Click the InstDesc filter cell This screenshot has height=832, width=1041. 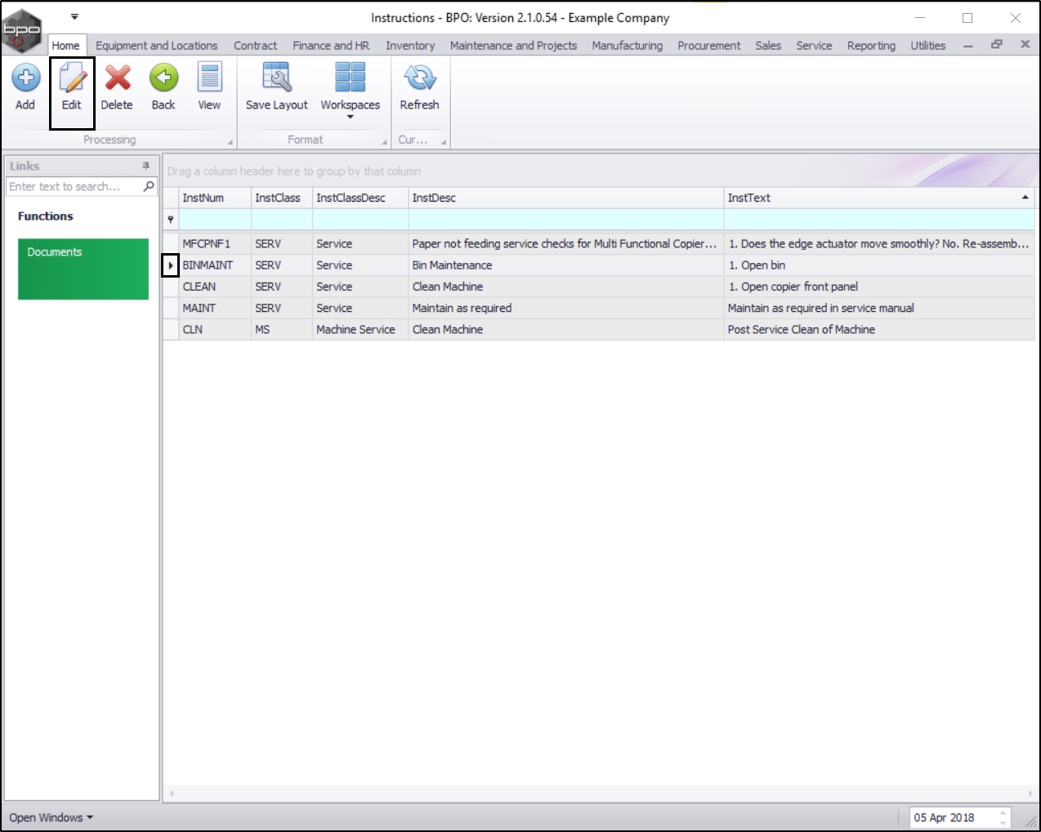coord(566,220)
